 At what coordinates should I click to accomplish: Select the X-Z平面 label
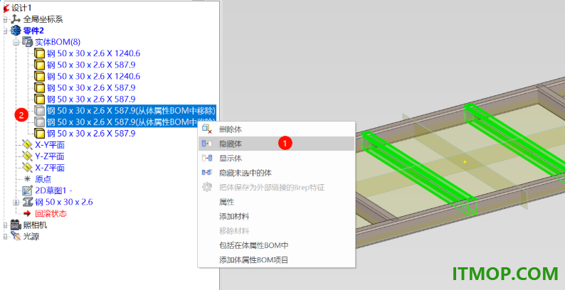[50, 168]
